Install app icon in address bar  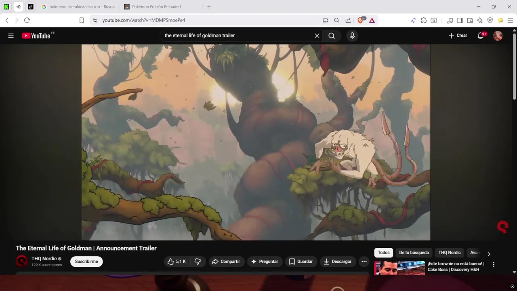[x=326, y=20]
